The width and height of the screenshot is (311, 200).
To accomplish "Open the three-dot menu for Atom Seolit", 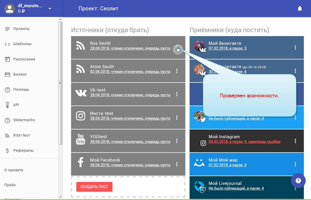I will coord(177,71).
